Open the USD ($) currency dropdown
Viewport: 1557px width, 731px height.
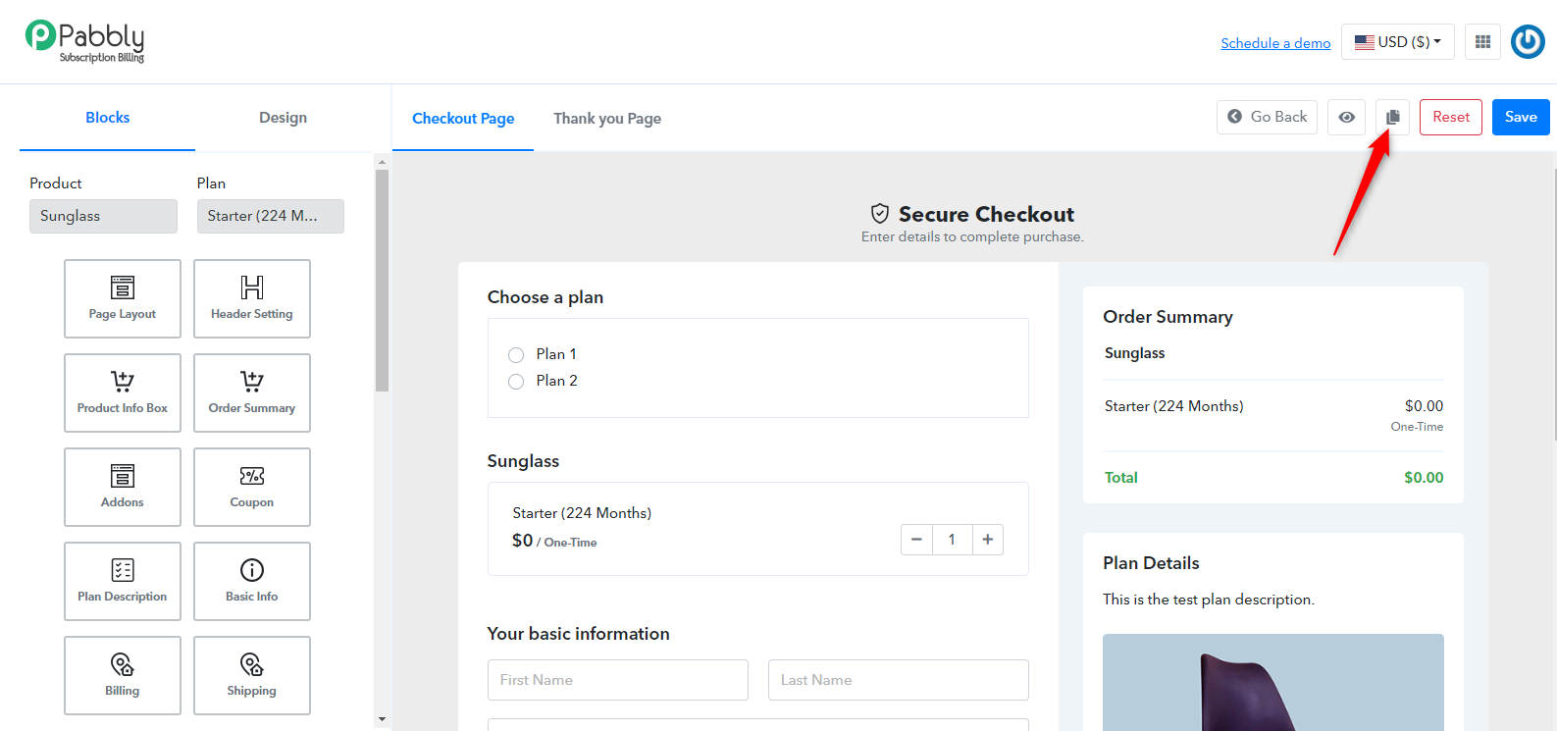[x=1398, y=42]
